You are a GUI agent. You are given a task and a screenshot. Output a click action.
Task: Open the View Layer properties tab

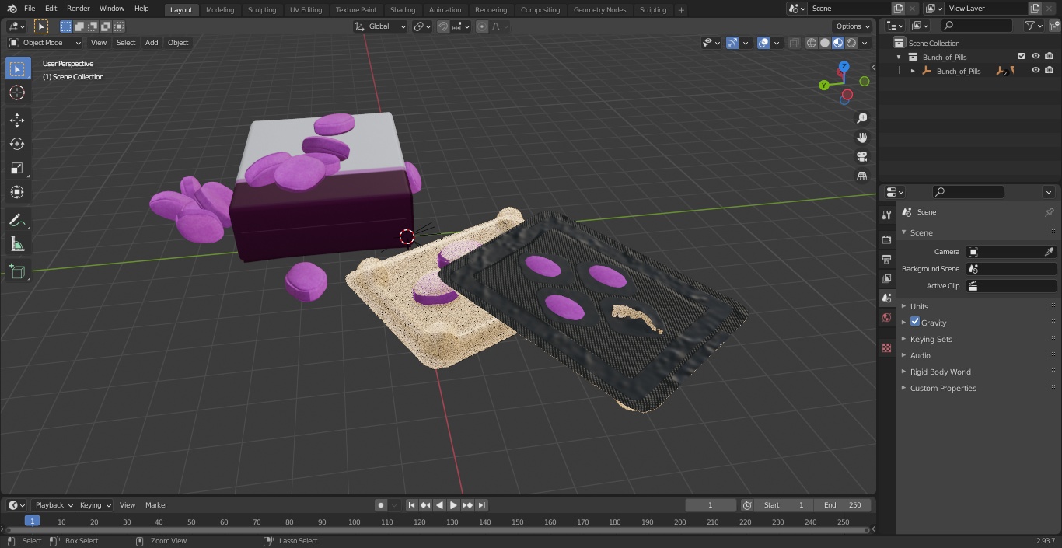[886, 278]
